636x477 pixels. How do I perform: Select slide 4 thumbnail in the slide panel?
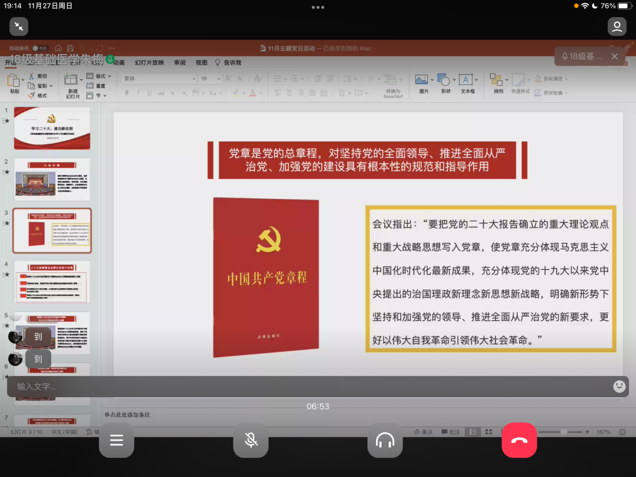click(52, 282)
